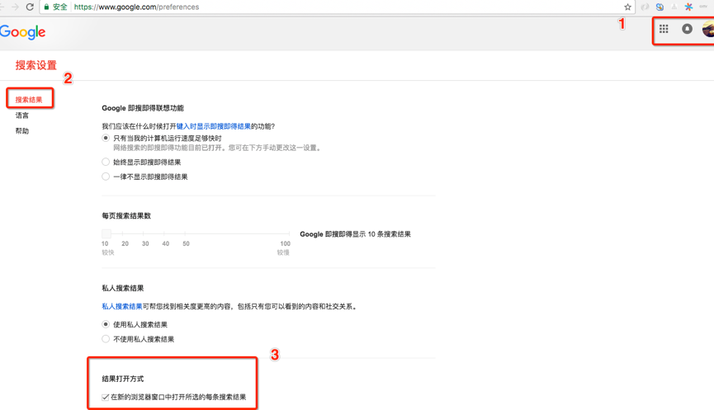Screen dimensions: 714x410
Task: Open the account profile picture menu
Action: (x=708, y=30)
